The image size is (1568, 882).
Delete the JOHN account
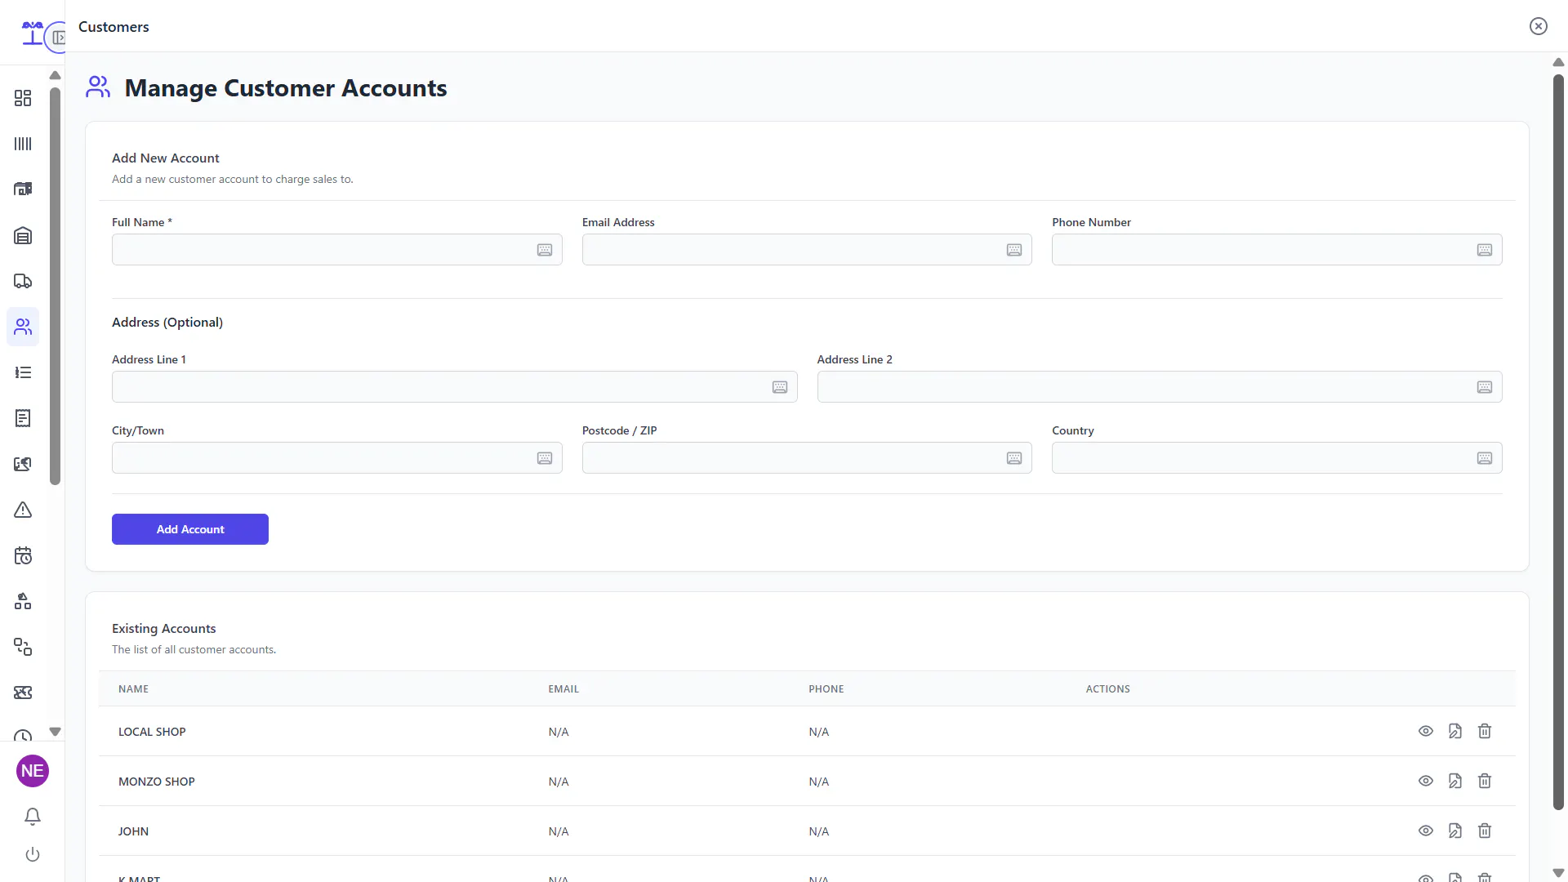click(x=1485, y=831)
